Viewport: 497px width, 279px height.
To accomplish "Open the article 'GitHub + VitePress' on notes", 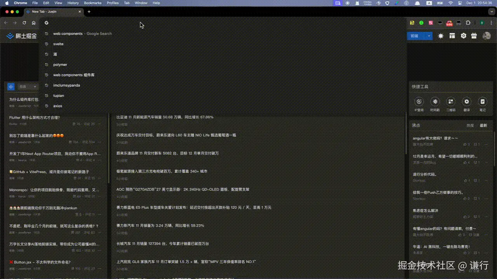I will (49, 172).
